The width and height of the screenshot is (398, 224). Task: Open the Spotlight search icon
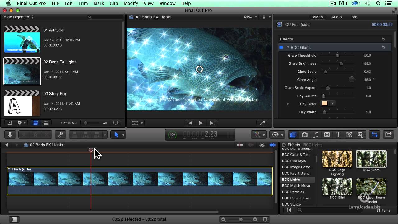pyautogui.click(x=378, y=3)
